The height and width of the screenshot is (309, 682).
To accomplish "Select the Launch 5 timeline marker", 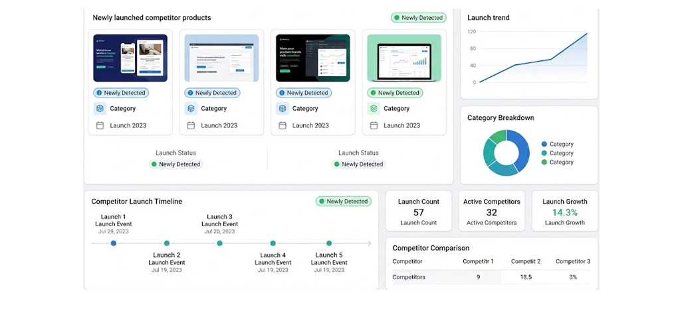I will tap(329, 243).
